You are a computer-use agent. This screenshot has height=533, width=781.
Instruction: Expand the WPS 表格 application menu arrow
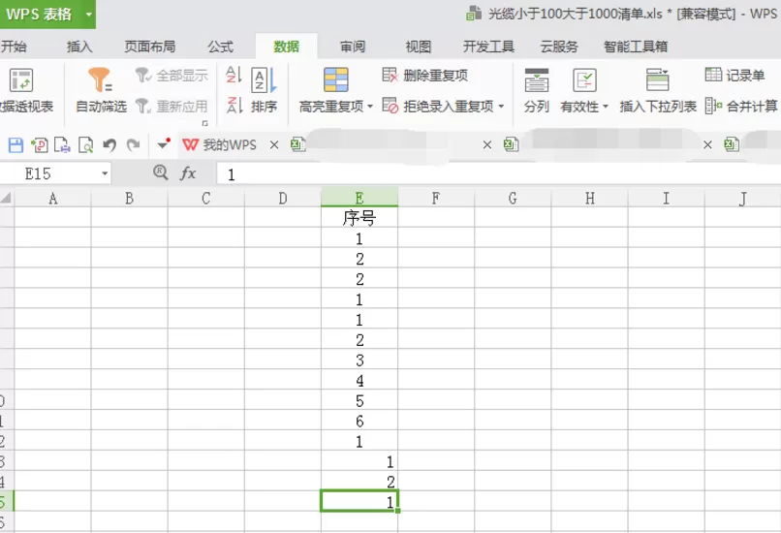(x=88, y=14)
